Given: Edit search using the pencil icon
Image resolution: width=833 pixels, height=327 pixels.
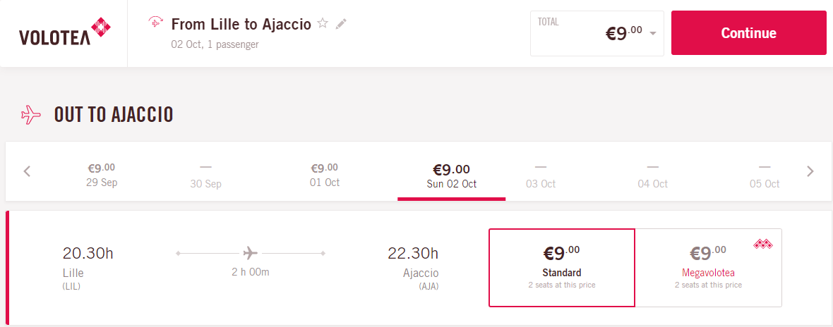Looking at the screenshot, I should pyautogui.click(x=341, y=23).
